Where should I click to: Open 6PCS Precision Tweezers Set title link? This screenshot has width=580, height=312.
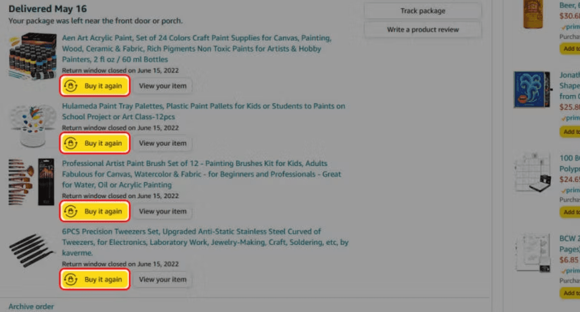[x=205, y=242]
